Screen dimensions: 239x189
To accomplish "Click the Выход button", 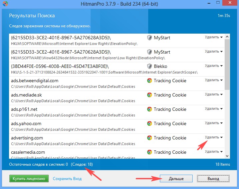I will click(213, 178).
